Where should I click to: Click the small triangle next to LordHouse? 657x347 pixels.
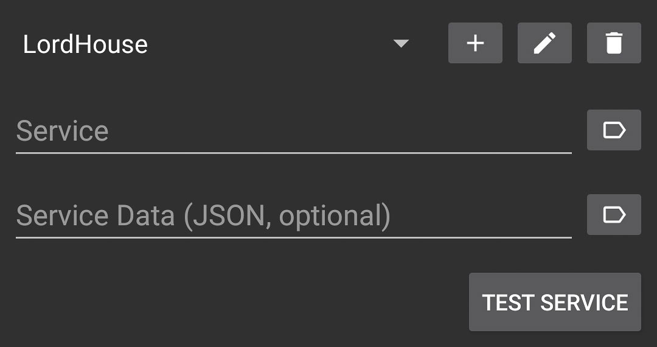pos(401,44)
